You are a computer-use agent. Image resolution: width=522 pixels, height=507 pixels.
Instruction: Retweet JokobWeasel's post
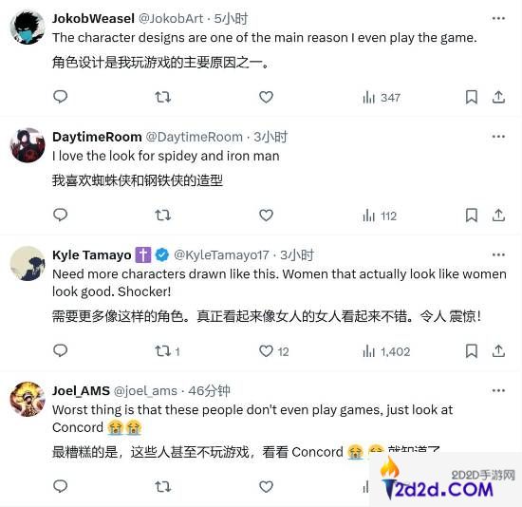click(x=163, y=97)
